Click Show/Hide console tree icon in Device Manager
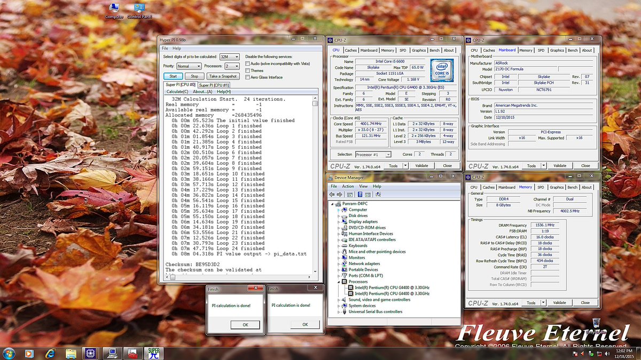Image resolution: width=641 pixels, height=360 pixels. pyautogui.click(x=349, y=194)
